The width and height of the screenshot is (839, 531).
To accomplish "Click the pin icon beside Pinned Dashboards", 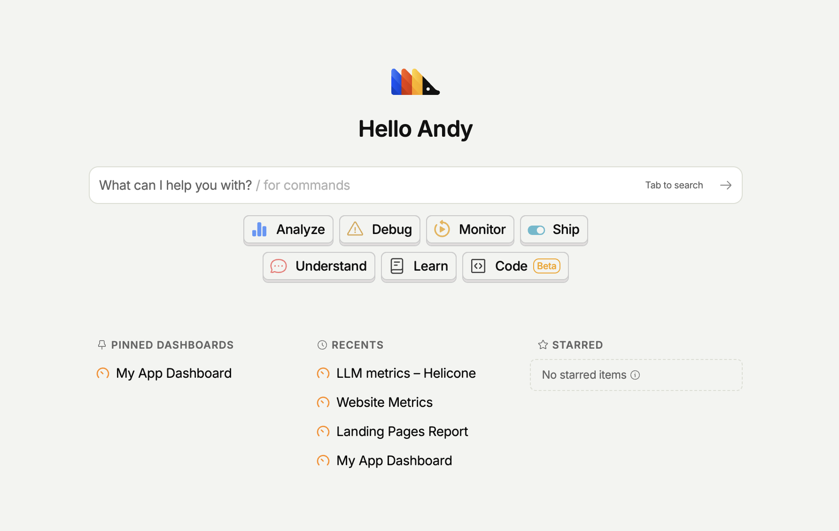I will (102, 345).
